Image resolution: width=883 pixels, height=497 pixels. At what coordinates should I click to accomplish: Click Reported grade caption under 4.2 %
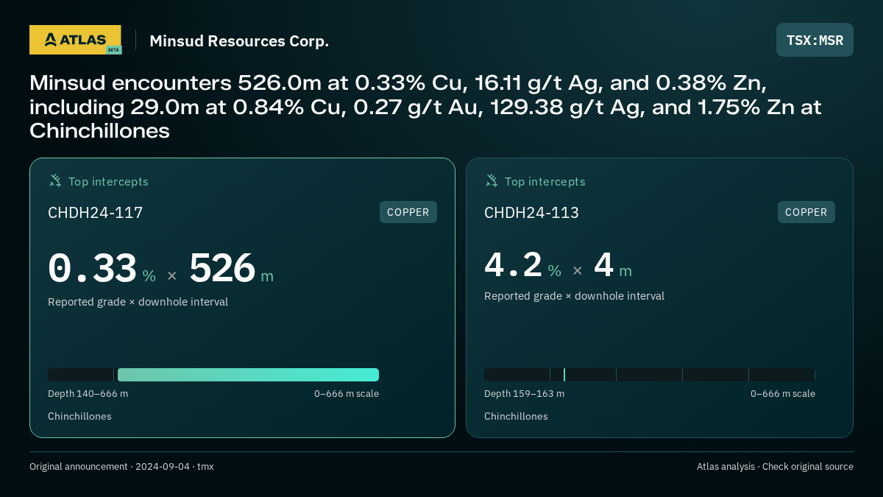(x=574, y=296)
